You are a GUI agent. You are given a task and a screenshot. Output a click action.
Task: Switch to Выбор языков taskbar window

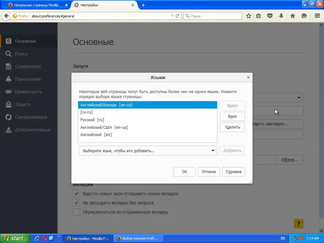point(139,239)
